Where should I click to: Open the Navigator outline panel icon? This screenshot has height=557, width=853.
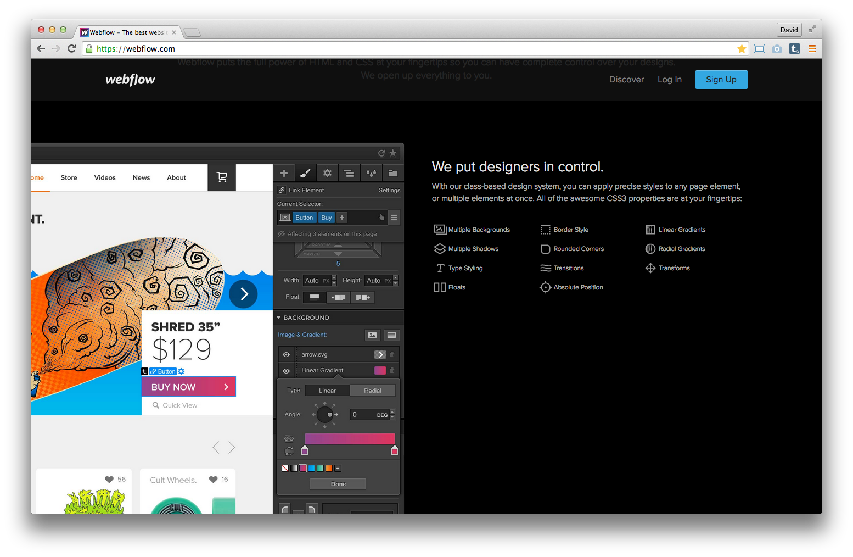pyautogui.click(x=349, y=173)
